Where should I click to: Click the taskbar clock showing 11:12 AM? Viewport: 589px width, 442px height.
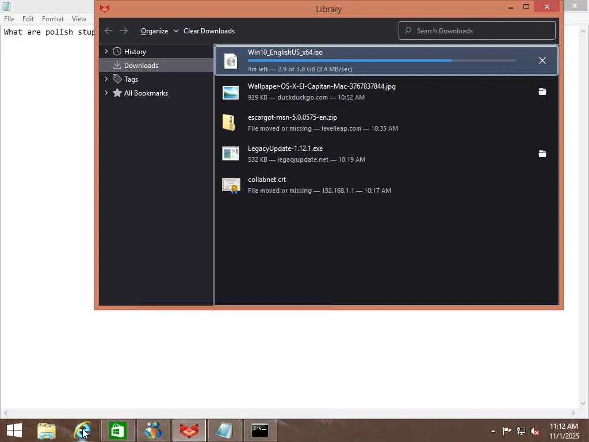coord(564,430)
